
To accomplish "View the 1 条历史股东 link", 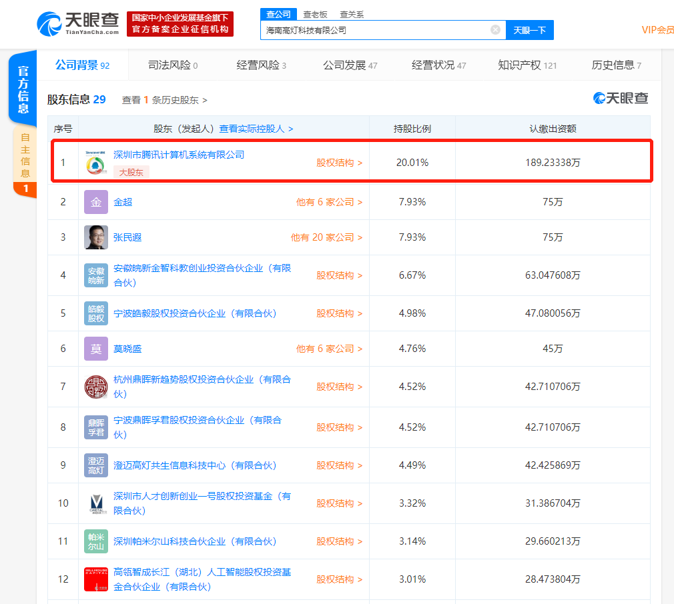I will click(x=164, y=100).
